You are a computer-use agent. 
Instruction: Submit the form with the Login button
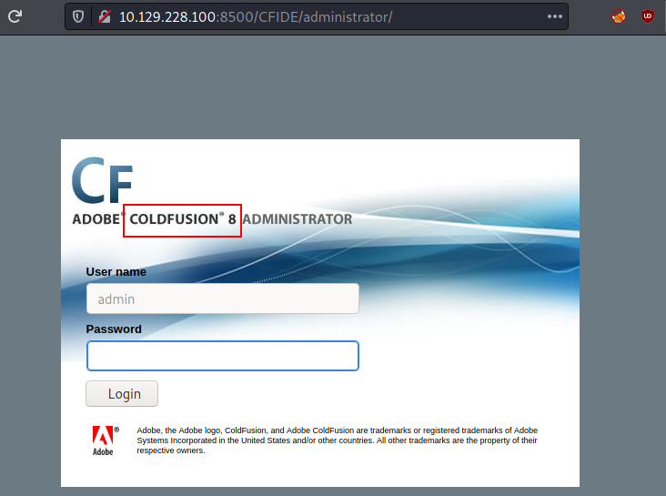[x=122, y=393]
